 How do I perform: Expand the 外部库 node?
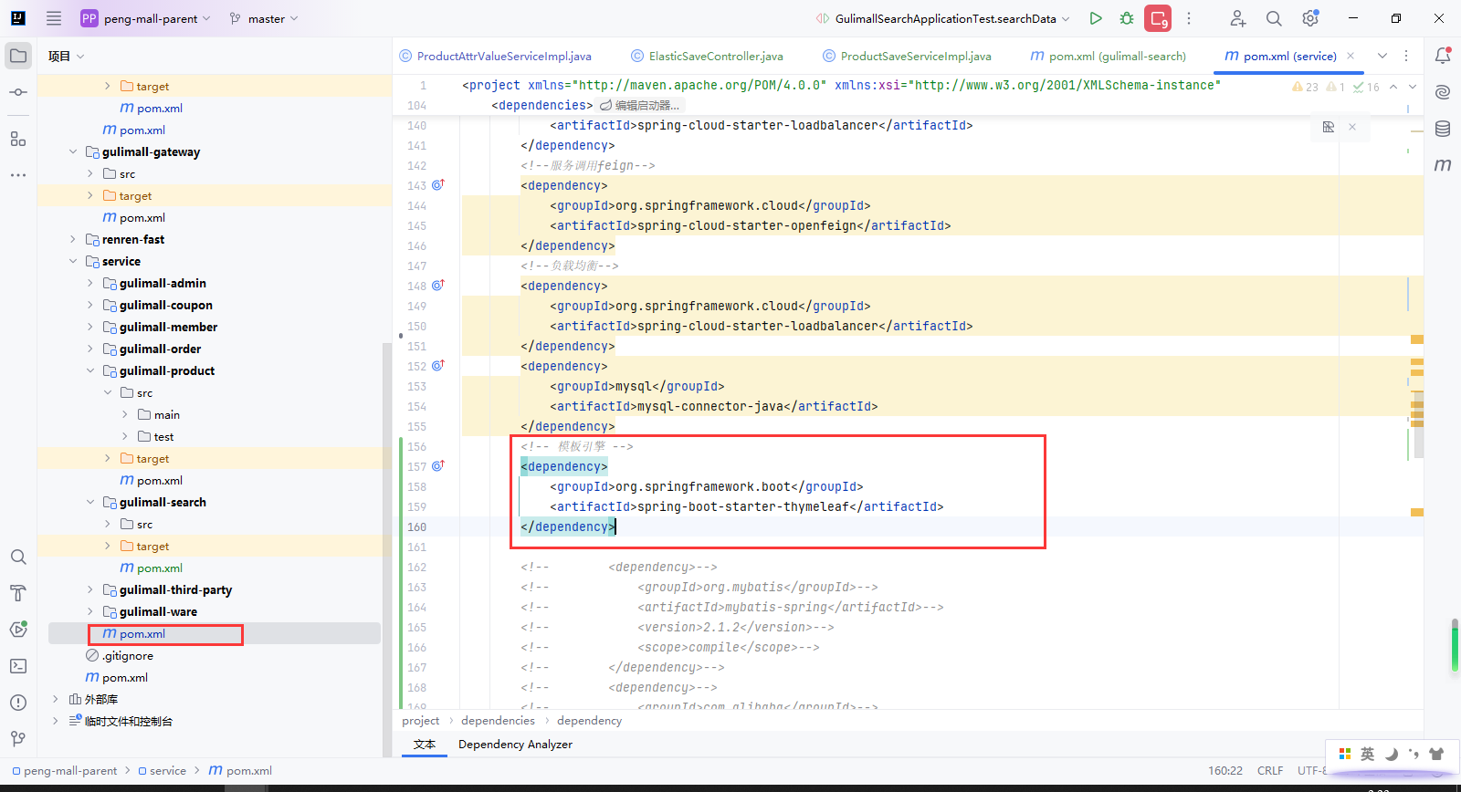click(x=56, y=699)
